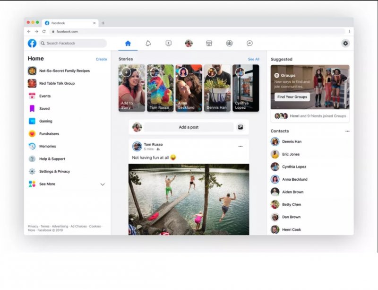Viewport: 378px width, 290px height.
Task: Click the Find Your Groups button
Action: coord(292,97)
